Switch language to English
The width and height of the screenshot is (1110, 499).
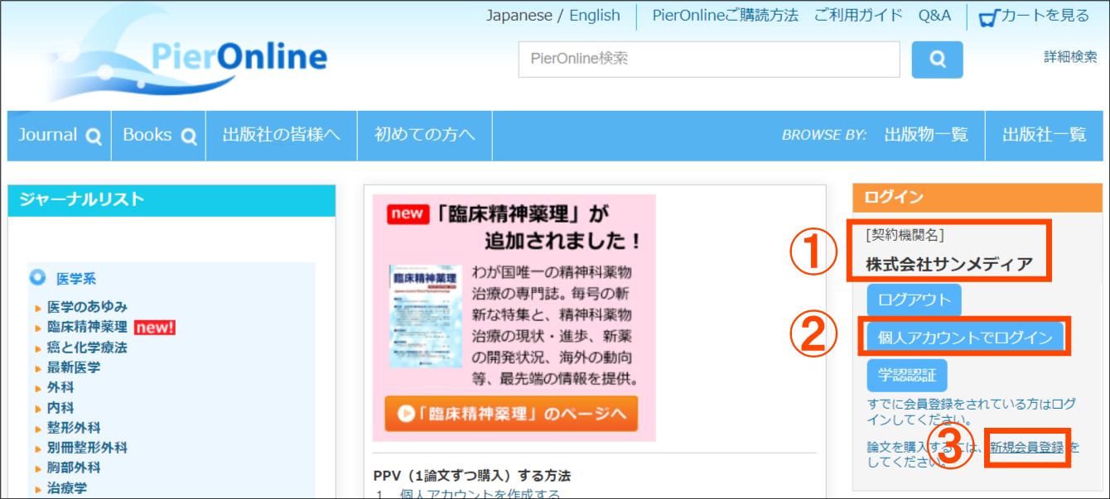pyautogui.click(x=595, y=16)
